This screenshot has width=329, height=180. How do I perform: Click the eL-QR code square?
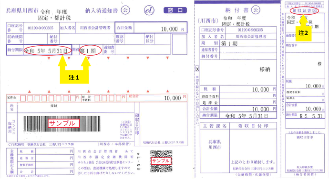tap(161, 161)
